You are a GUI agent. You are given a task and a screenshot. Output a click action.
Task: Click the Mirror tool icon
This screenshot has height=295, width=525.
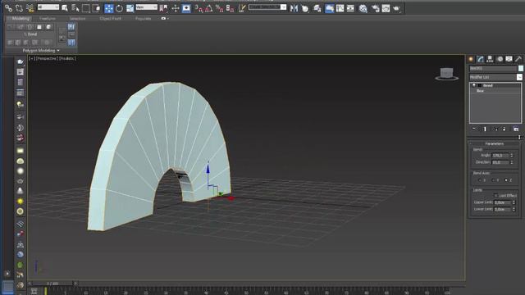tap(294, 8)
